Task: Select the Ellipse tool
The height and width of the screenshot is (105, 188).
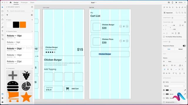Action: click(2, 15)
